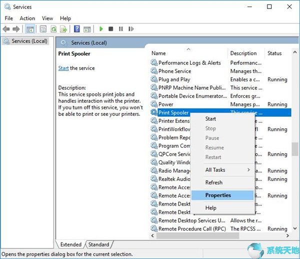Click the Start the service link
This screenshot has width=300, height=259.
pos(63,68)
